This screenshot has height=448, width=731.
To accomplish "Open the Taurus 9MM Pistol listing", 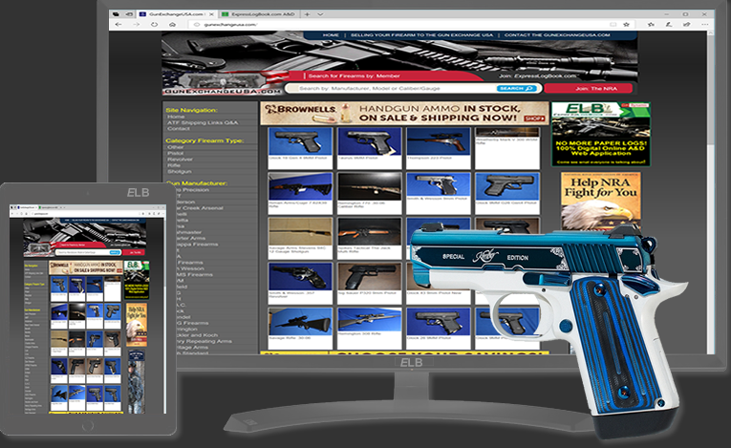I will (x=369, y=148).
